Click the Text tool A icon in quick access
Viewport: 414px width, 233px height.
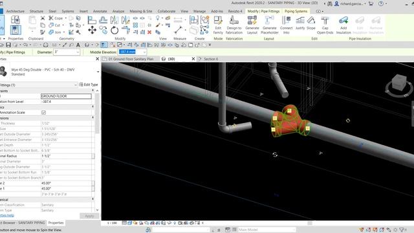tap(78, 45)
